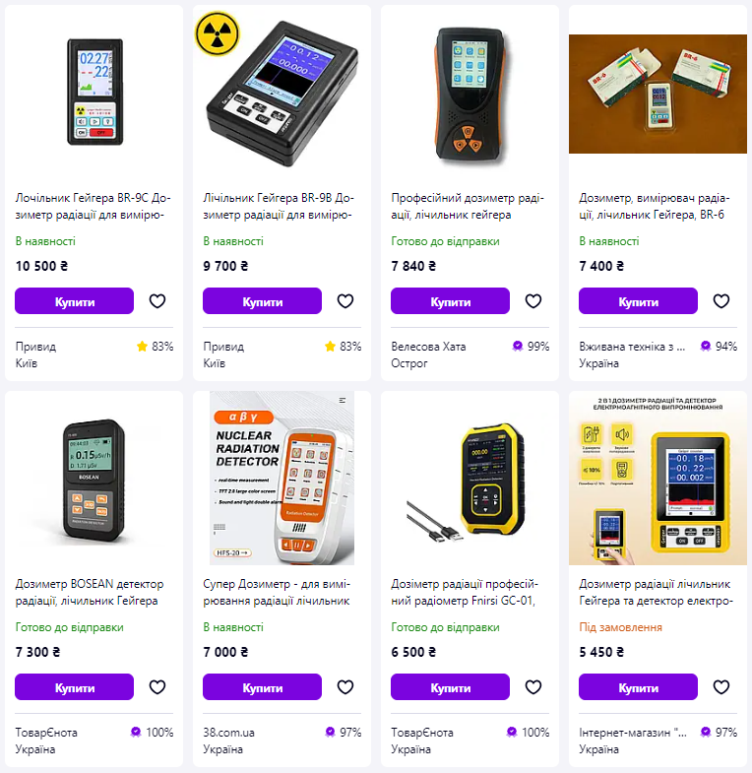The image size is (752, 773).
Task: View Nuclear Radiation Detector HFS-20 image
Action: 282,479
